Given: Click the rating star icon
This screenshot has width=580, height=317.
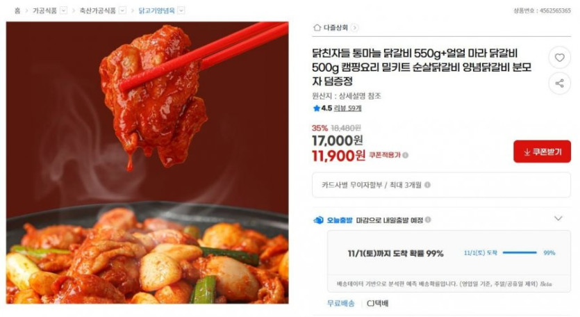Looking at the screenshot, I should pyautogui.click(x=316, y=108).
